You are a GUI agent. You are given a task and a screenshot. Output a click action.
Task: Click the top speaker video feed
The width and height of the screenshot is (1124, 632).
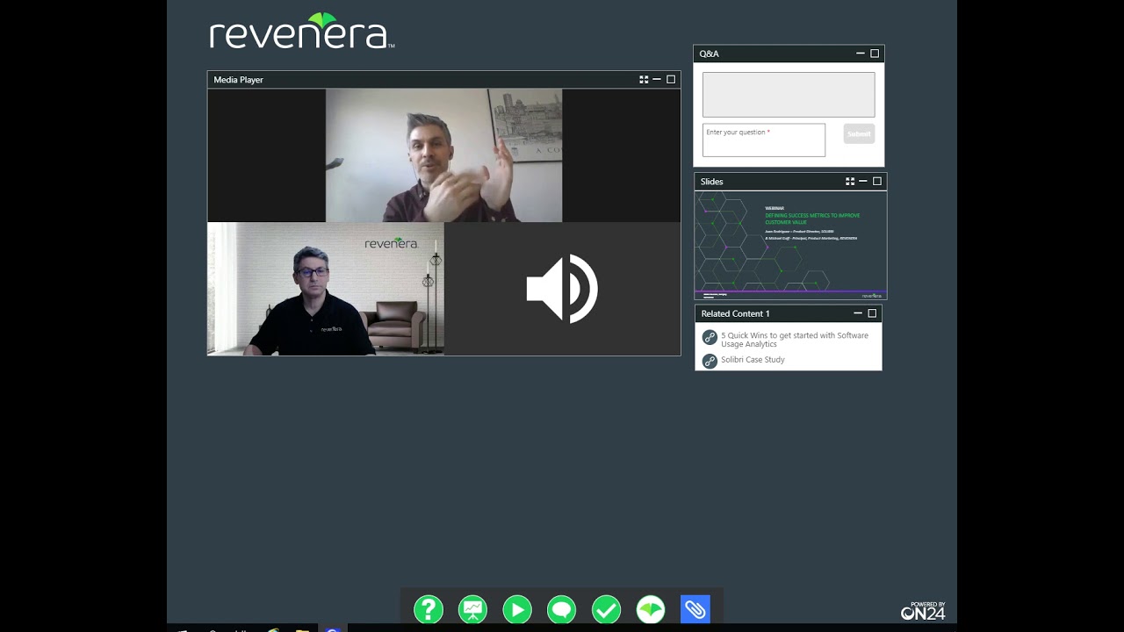pos(443,155)
